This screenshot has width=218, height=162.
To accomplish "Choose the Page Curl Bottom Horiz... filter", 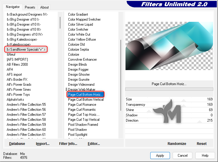I will click(85, 95).
